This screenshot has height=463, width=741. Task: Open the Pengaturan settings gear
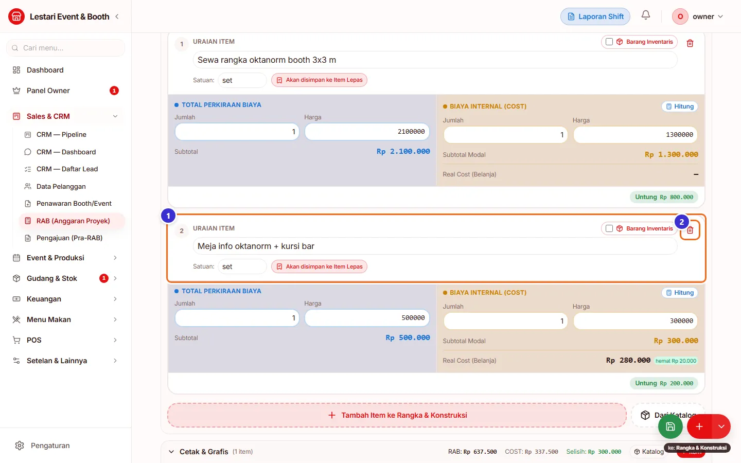click(20, 446)
